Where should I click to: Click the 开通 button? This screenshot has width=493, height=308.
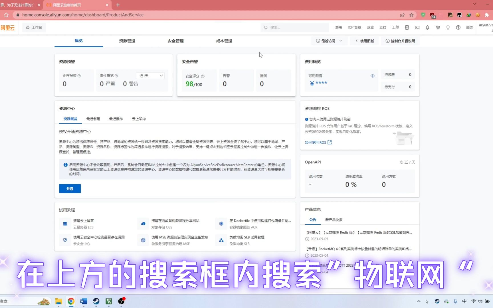click(x=70, y=189)
